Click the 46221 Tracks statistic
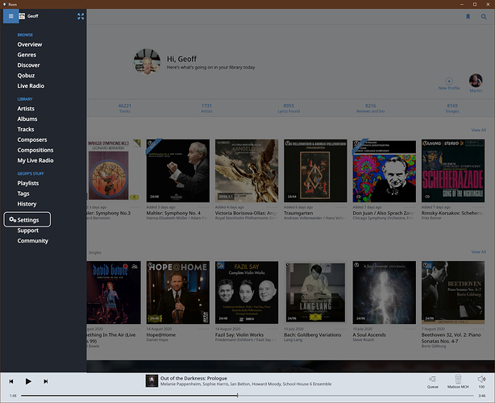This screenshot has width=495, height=403. (124, 108)
